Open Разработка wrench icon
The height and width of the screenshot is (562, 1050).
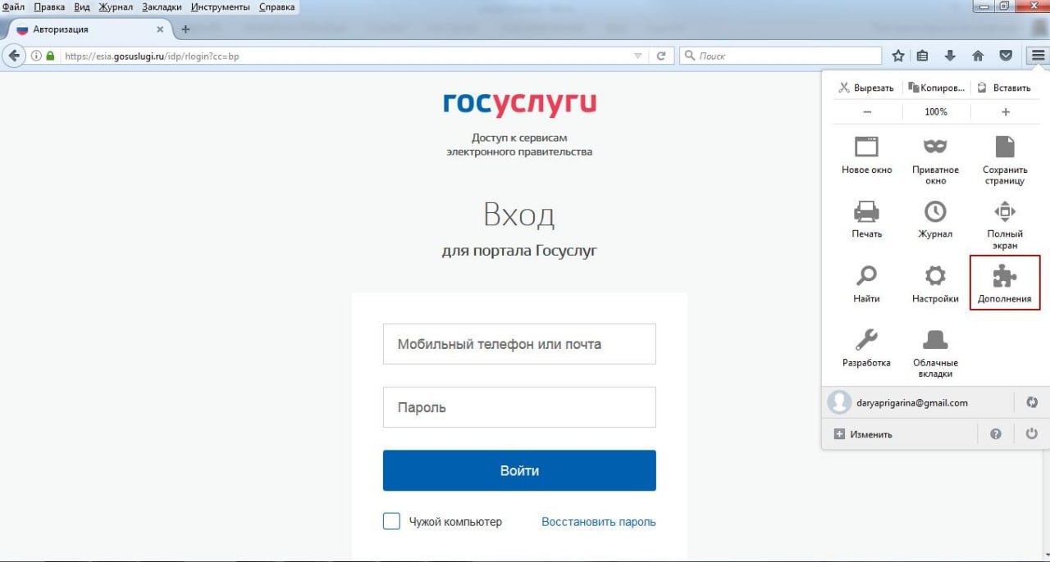866,347
